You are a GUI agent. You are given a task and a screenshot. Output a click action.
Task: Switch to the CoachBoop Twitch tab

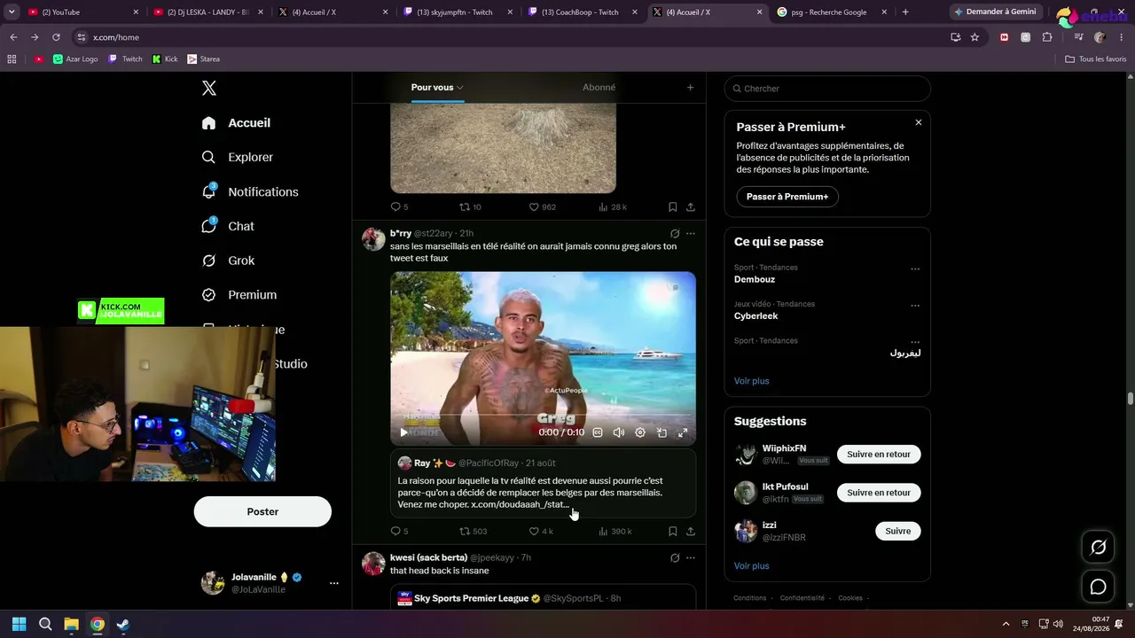[x=584, y=12]
